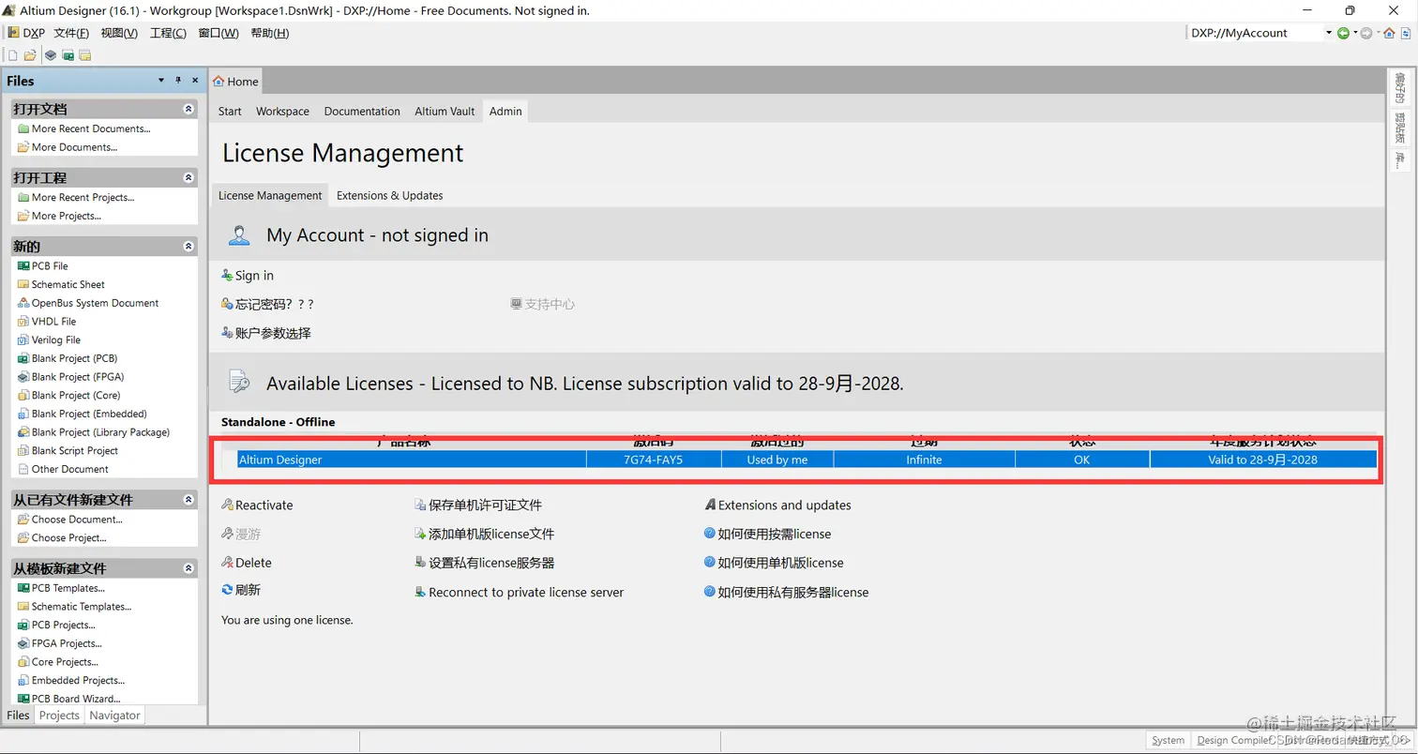Open More Recent Projects...
Image resolution: width=1418 pixels, height=754 pixels.
point(76,197)
